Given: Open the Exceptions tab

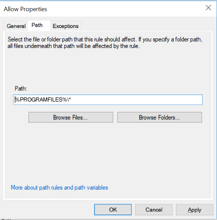Looking at the screenshot, I should (66, 26).
